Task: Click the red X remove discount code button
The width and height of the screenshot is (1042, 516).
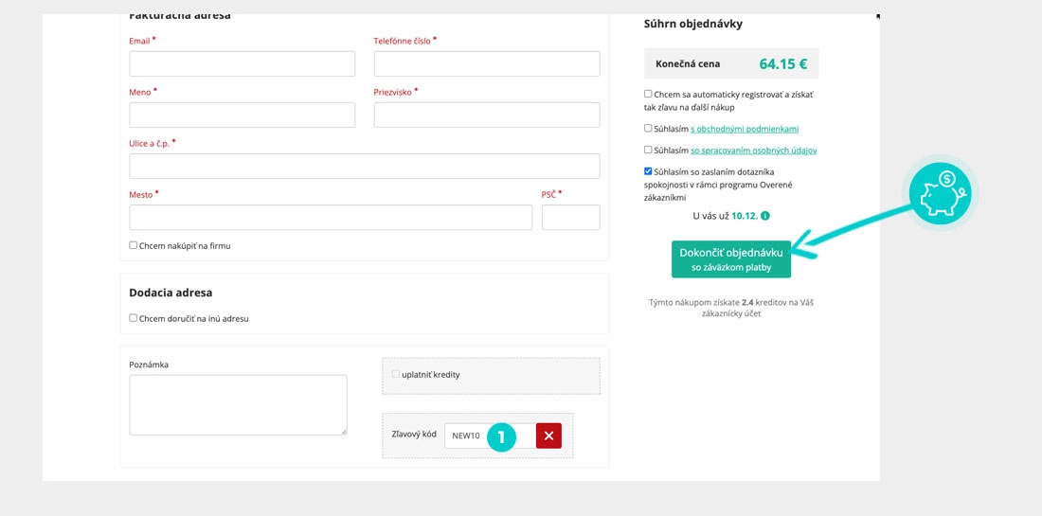Action: tap(548, 436)
